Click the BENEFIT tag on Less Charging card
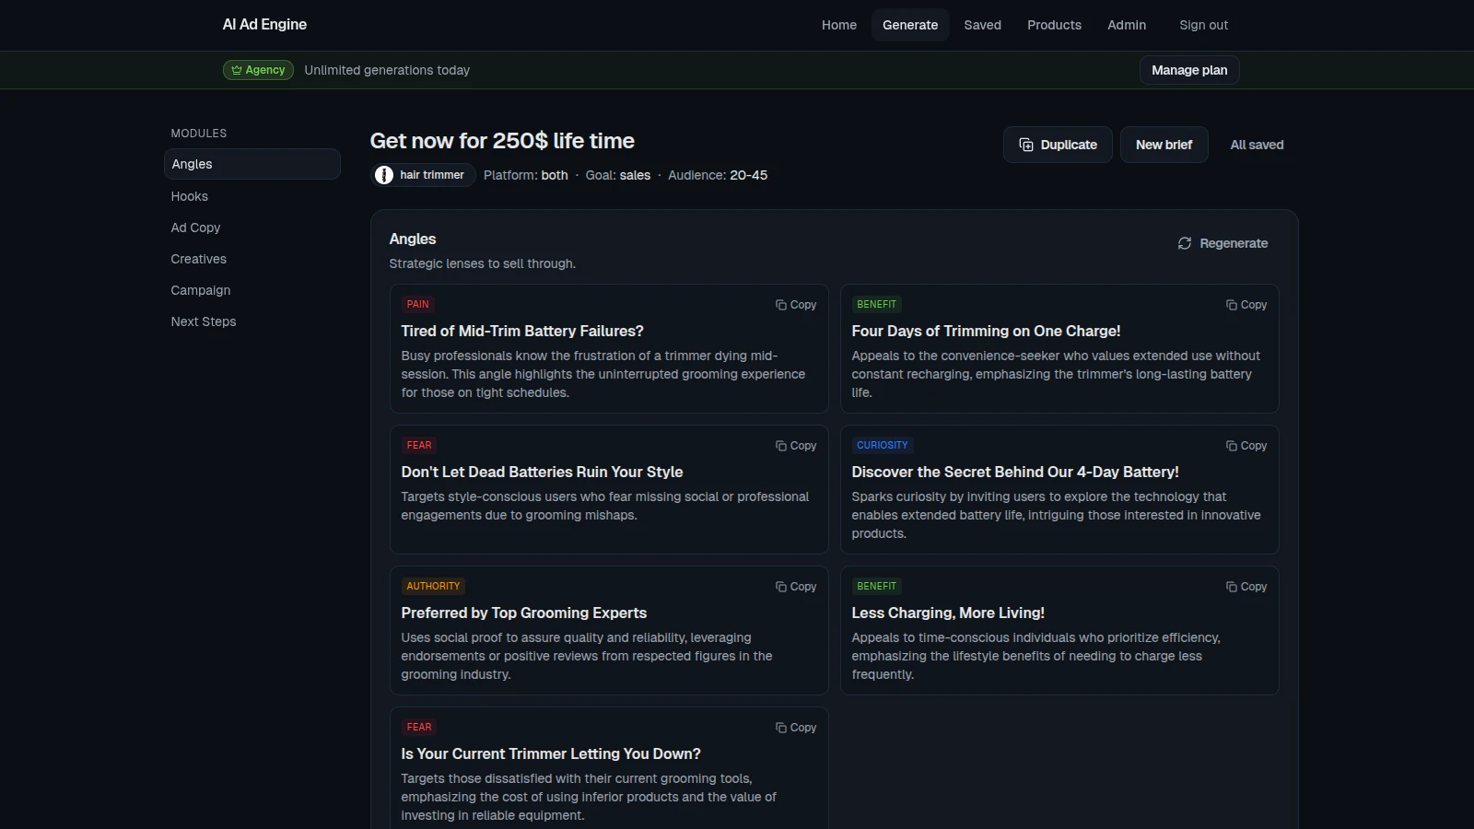 click(x=876, y=586)
